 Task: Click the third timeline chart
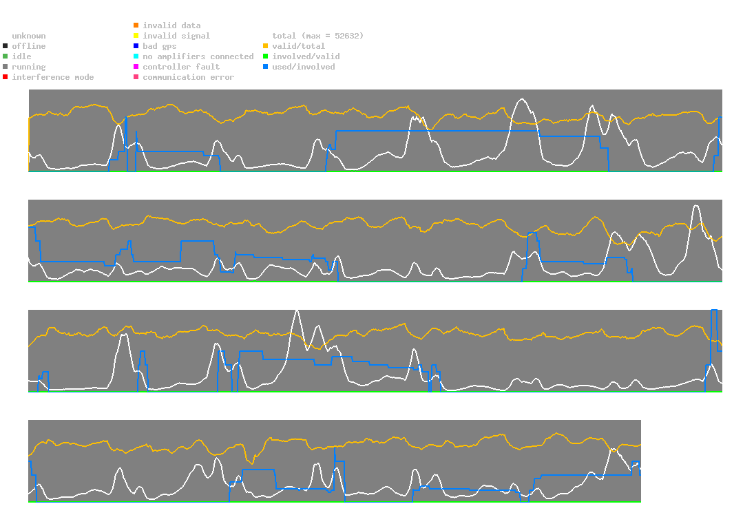click(375, 351)
